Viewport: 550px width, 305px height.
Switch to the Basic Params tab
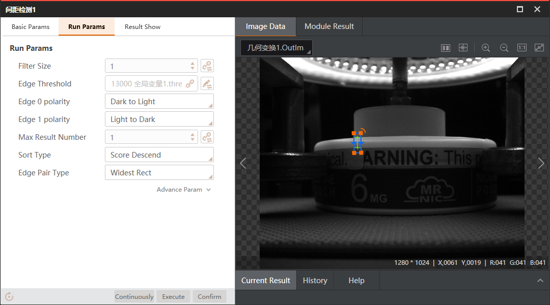click(x=31, y=27)
